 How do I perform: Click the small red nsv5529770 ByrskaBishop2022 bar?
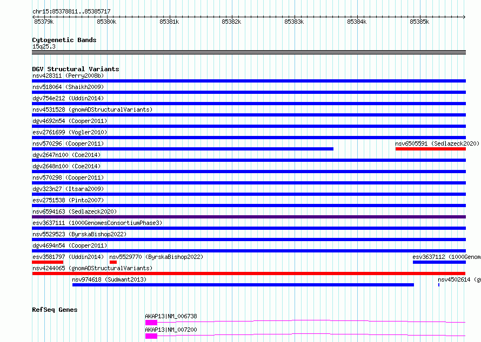(113, 262)
